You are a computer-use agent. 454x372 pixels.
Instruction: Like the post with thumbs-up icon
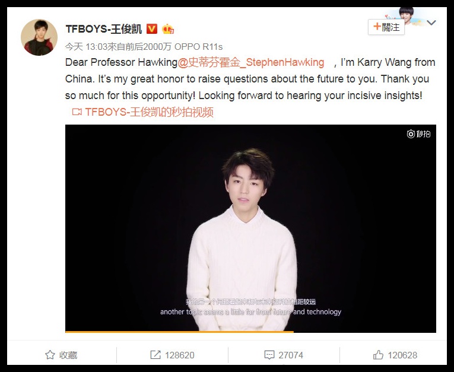(x=378, y=355)
